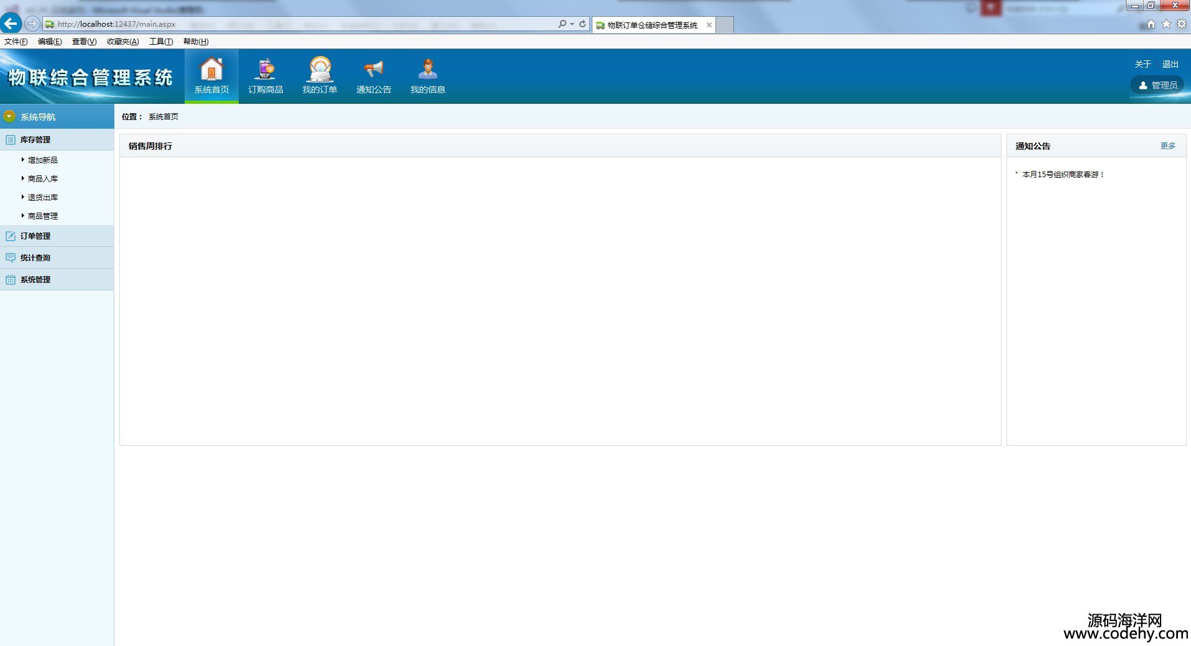This screenshot has height=646, width=1191.
Task: Open the 文件(F) menu
Action: 16,42
